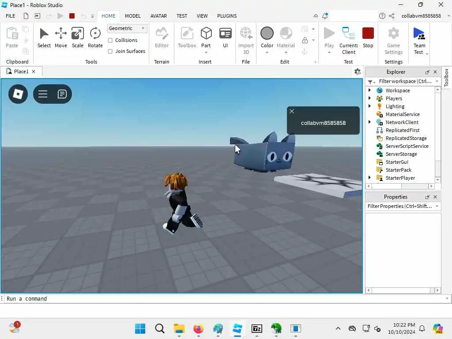Activate the Move tool
This screenshot has height=339, width=452.
61,38
